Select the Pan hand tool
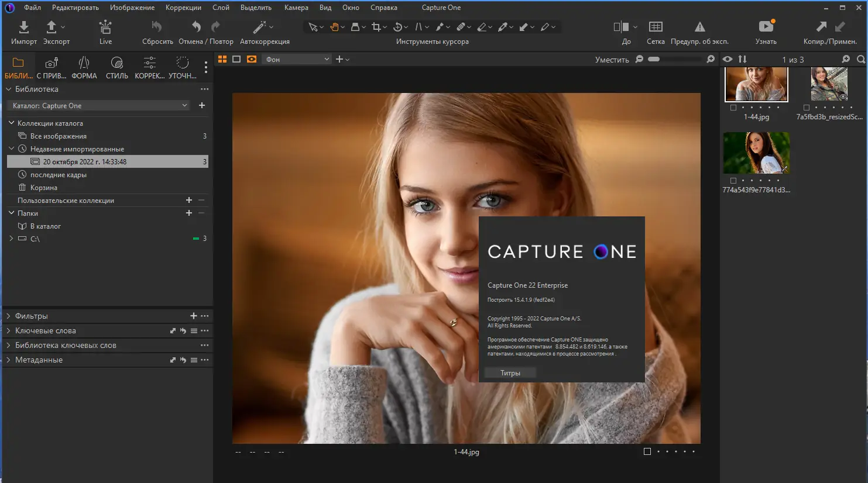Screen dimensions: 868x483 point(334,27)
